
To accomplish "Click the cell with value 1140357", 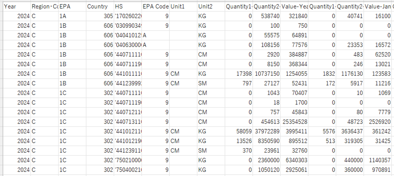I will [x=378, y=159].
